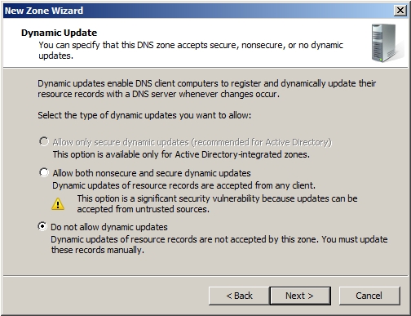Click the Dynamic Update heading
The height and width of the screenshot is (316, 411).
pos(60,33)
